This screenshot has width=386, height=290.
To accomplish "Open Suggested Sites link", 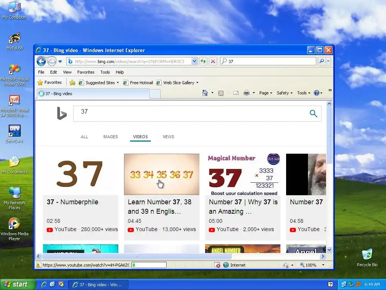I will (99, 83).
